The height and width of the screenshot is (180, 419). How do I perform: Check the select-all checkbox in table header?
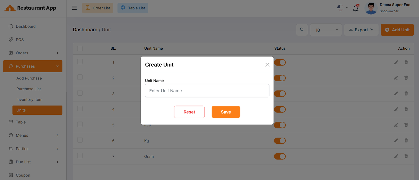(80, 49)
